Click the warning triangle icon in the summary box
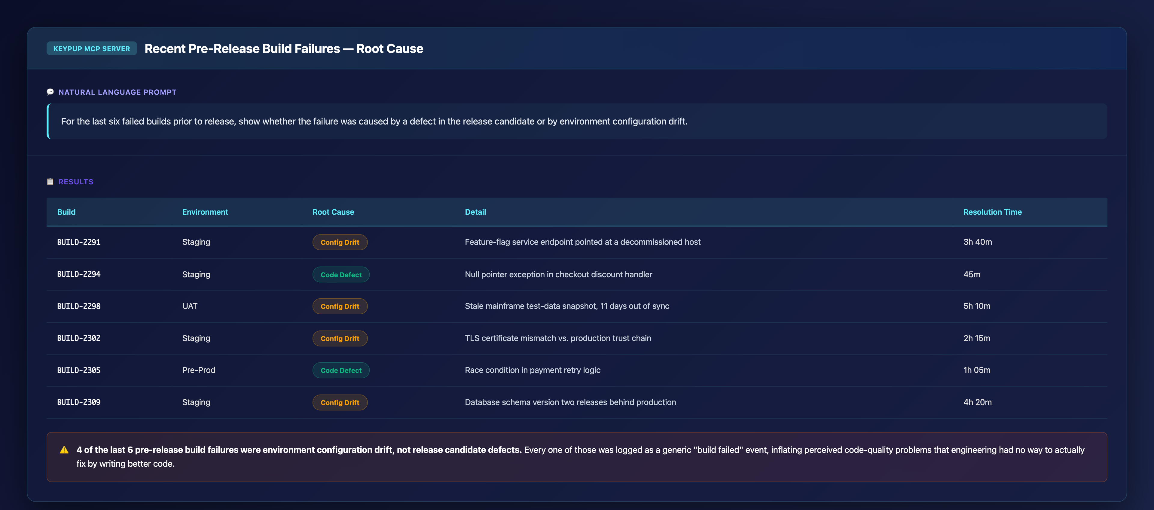Image resolution: width=1154 pixels, height=510 pixels. (64, 450)
